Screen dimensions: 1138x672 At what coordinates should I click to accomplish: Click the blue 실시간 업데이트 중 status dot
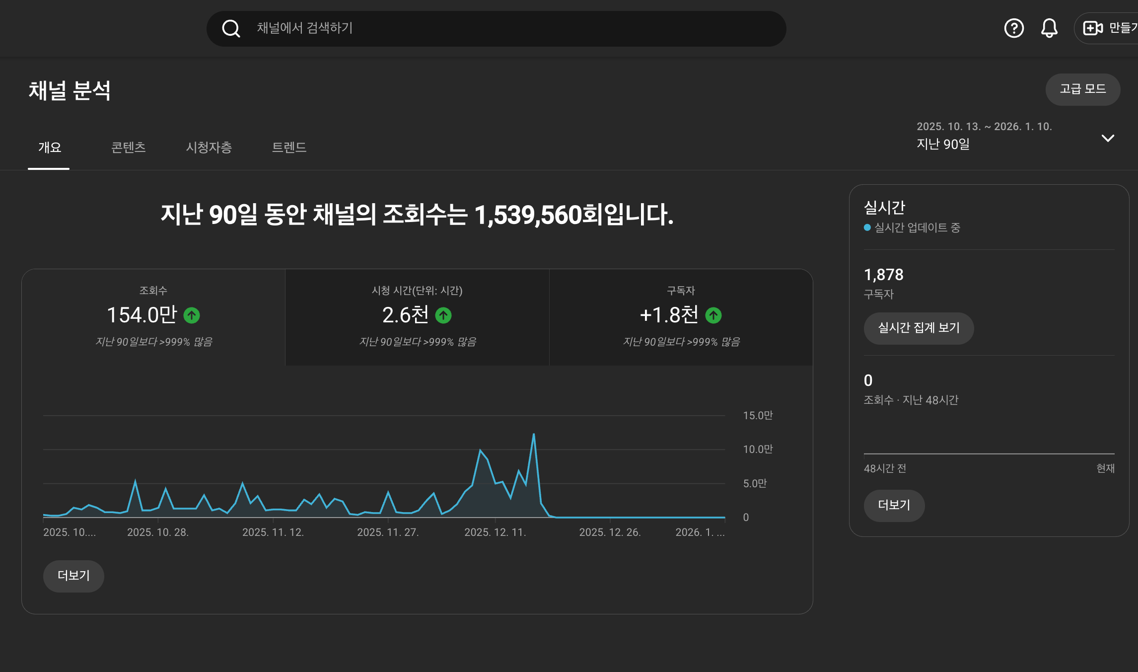(x=867, y=227)
